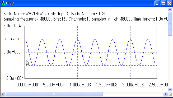This screenshot has height=98, width=173.
Task: Click the horizontal scrollbar left arrow
Action: tap(3, 94)
